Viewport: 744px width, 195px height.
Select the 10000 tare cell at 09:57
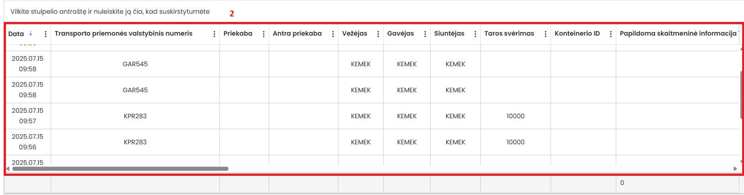515,116
